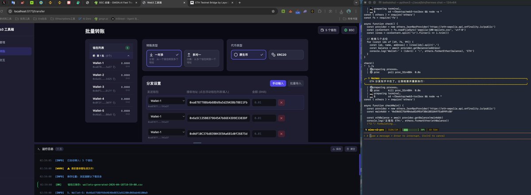This screenshot has width=531, height=195.
Task: Delete the row with address 0x6a5C1358
Action: (x=281, y=118)
